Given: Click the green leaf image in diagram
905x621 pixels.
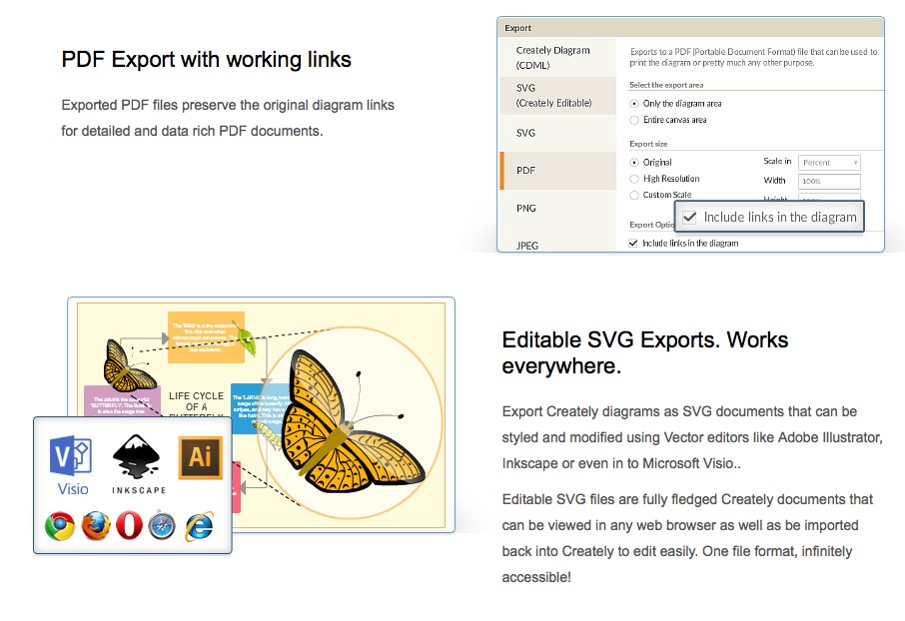Looking at the screenshot, I should coord(247,338).
